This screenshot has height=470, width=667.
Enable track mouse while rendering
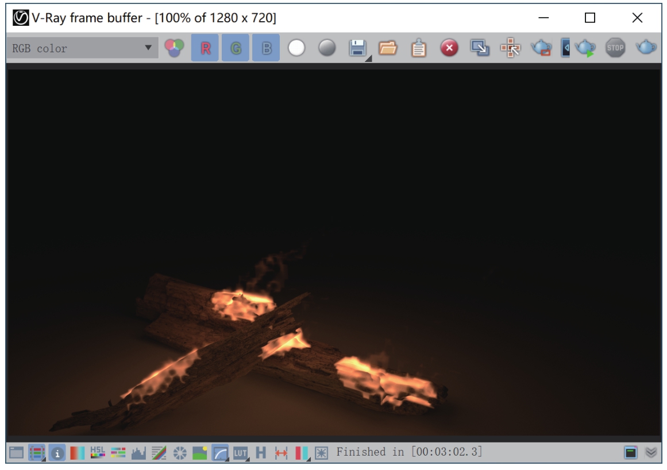coord(510,49)
